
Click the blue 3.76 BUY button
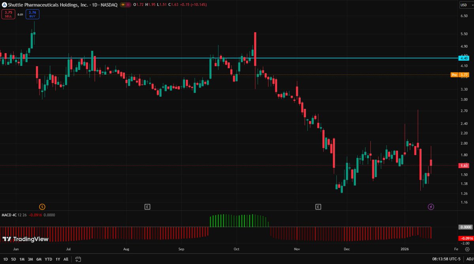32,14
